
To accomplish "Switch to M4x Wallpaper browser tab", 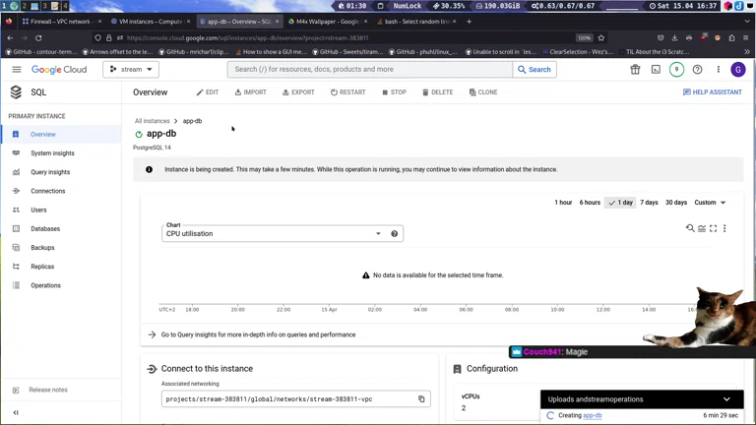I will coord(328,22).
